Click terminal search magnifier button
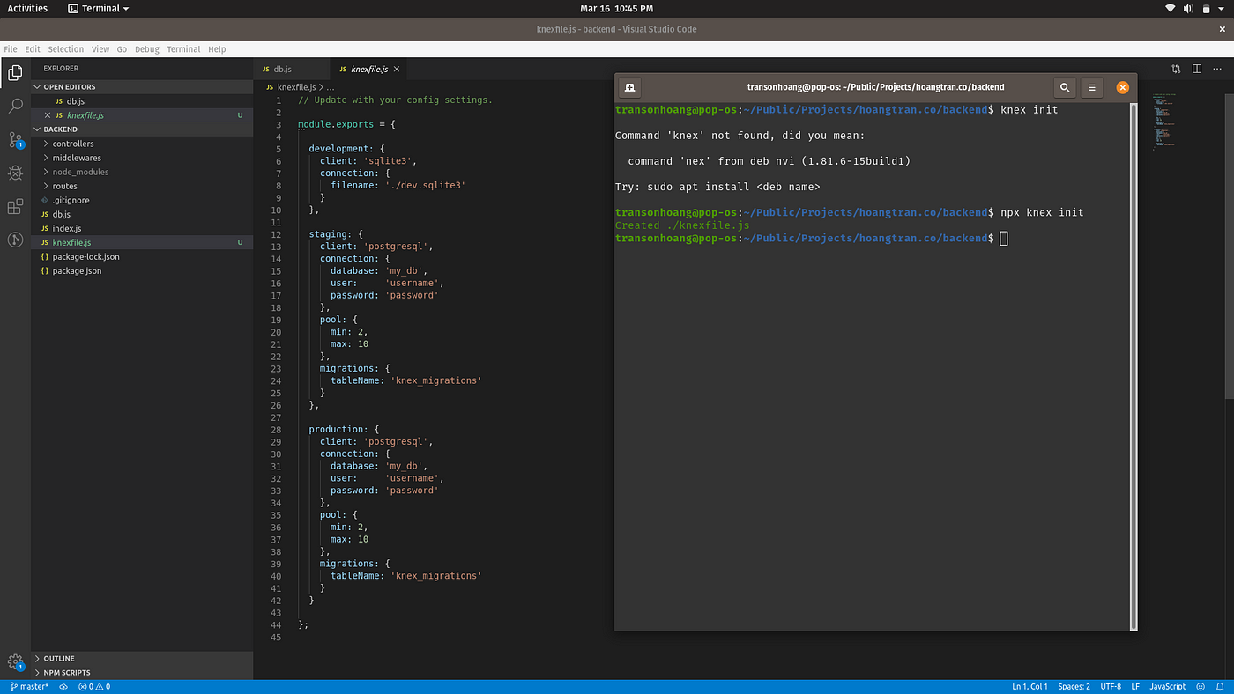This screenshot has width=1234, height=694. coord(1065,87)
